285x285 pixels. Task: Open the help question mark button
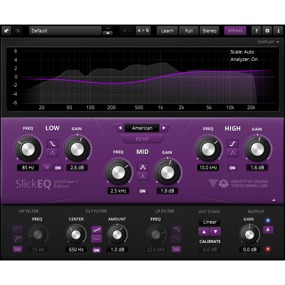coord(256,31)
